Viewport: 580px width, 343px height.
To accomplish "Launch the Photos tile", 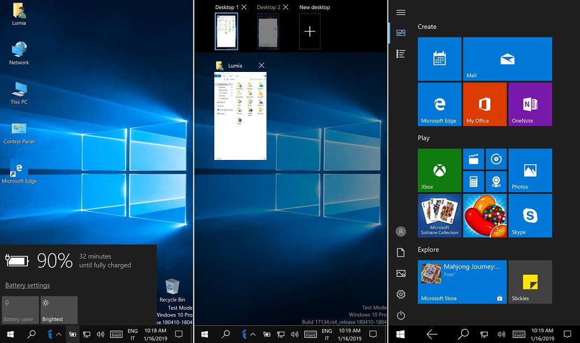I will (530, 170).
